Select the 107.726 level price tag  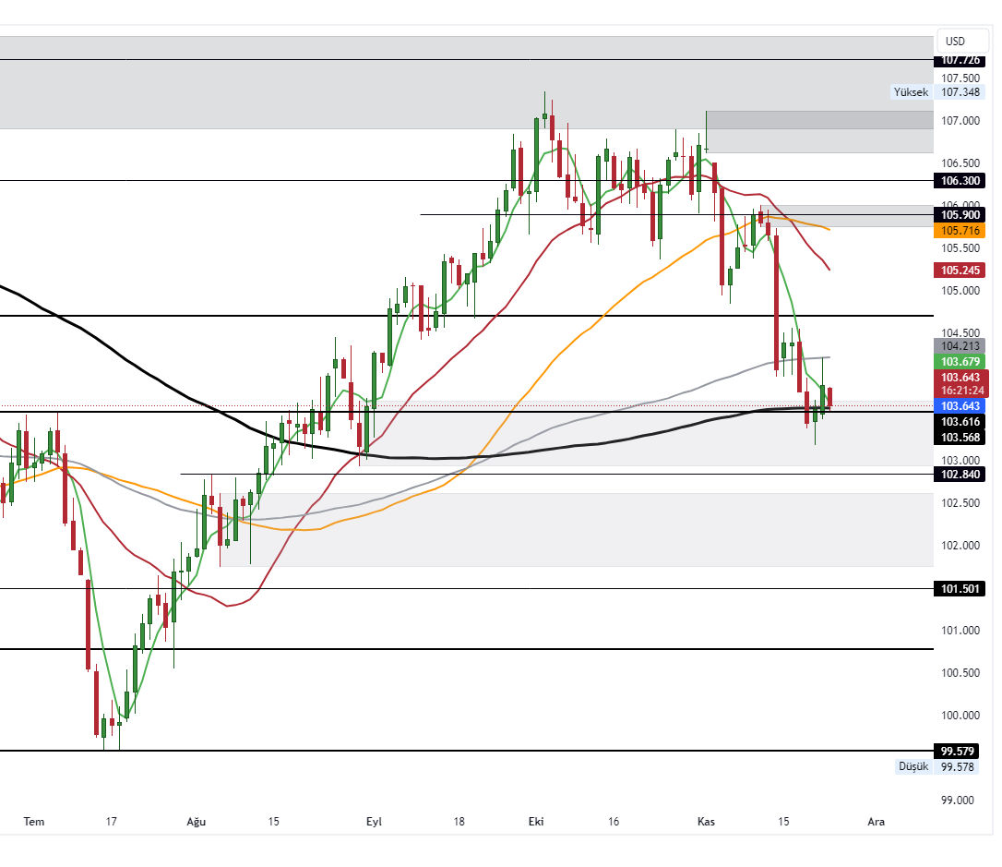click(960, 61)
